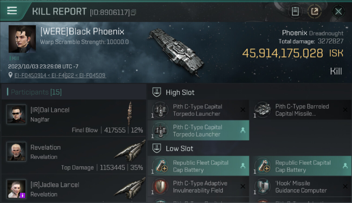Click first Pith C-Type Torpedo Launcher icon
Viewport: 352px width, 203px height.
(x=160, y=110)
